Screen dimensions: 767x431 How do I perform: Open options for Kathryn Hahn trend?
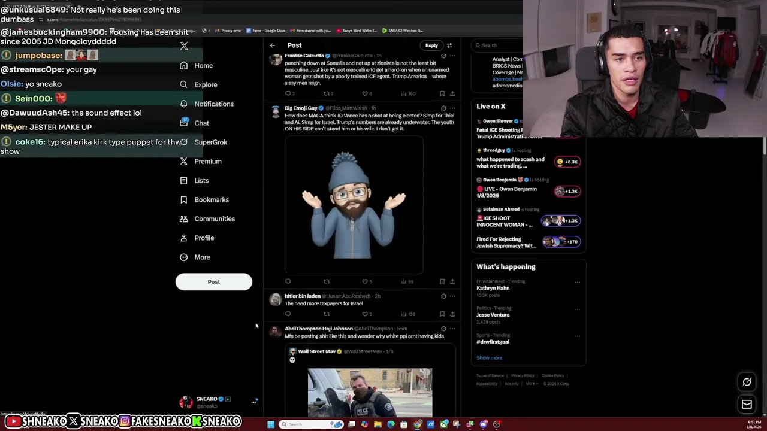tap(578, 282)
